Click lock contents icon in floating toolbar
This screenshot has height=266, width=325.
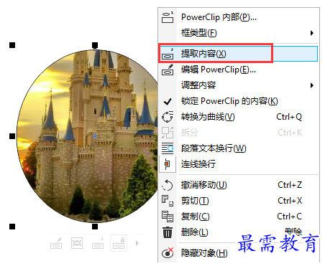pos(119,243)
